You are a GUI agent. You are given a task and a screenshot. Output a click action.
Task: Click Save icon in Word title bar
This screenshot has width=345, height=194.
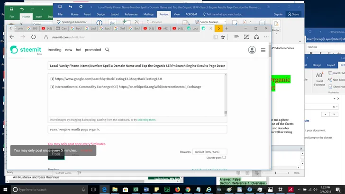click(x=60, y=7)
